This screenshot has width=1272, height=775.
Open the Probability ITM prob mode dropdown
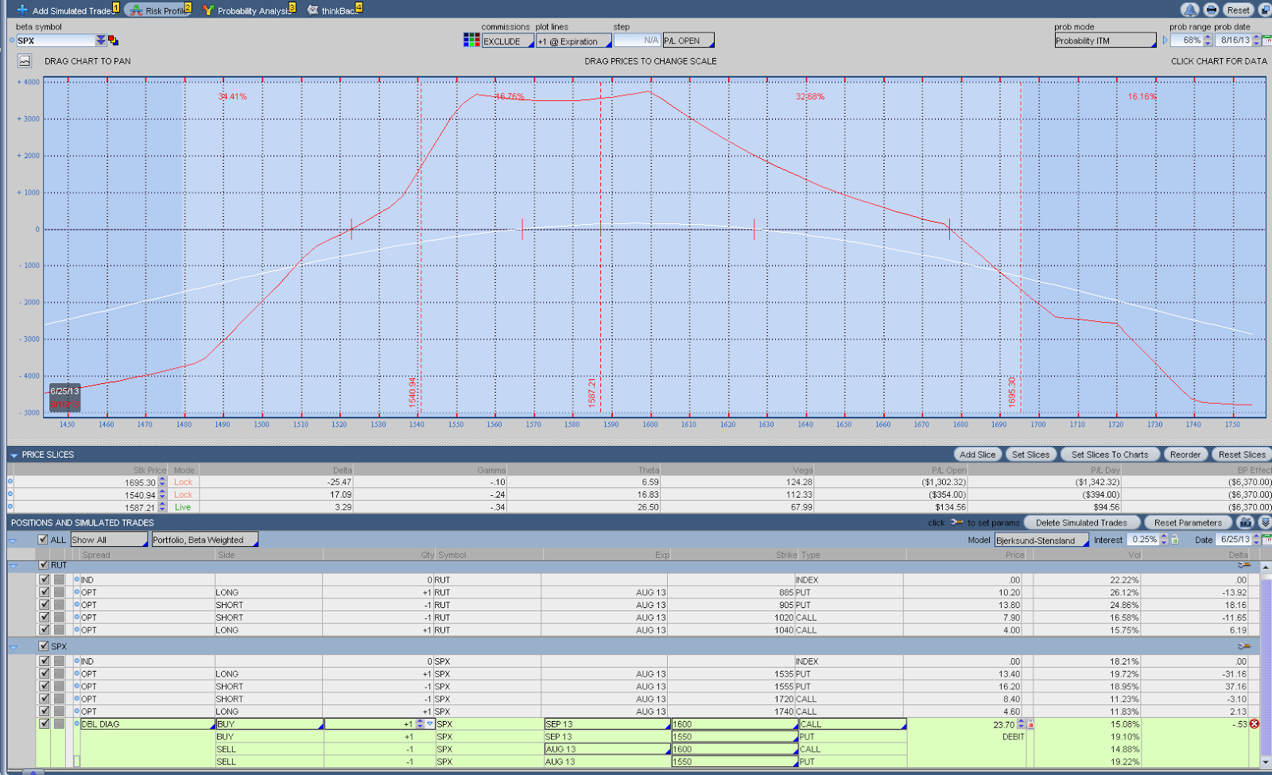1105,41
